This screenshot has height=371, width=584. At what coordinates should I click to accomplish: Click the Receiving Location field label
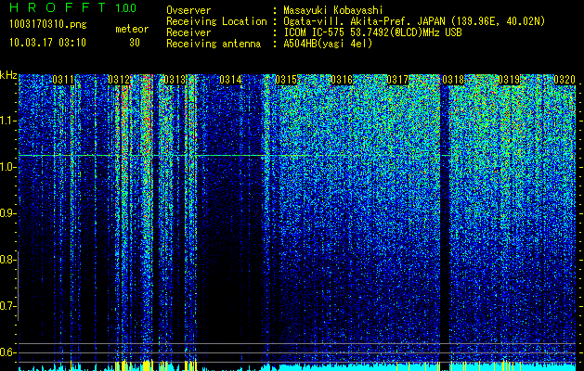tap(216, 21)
